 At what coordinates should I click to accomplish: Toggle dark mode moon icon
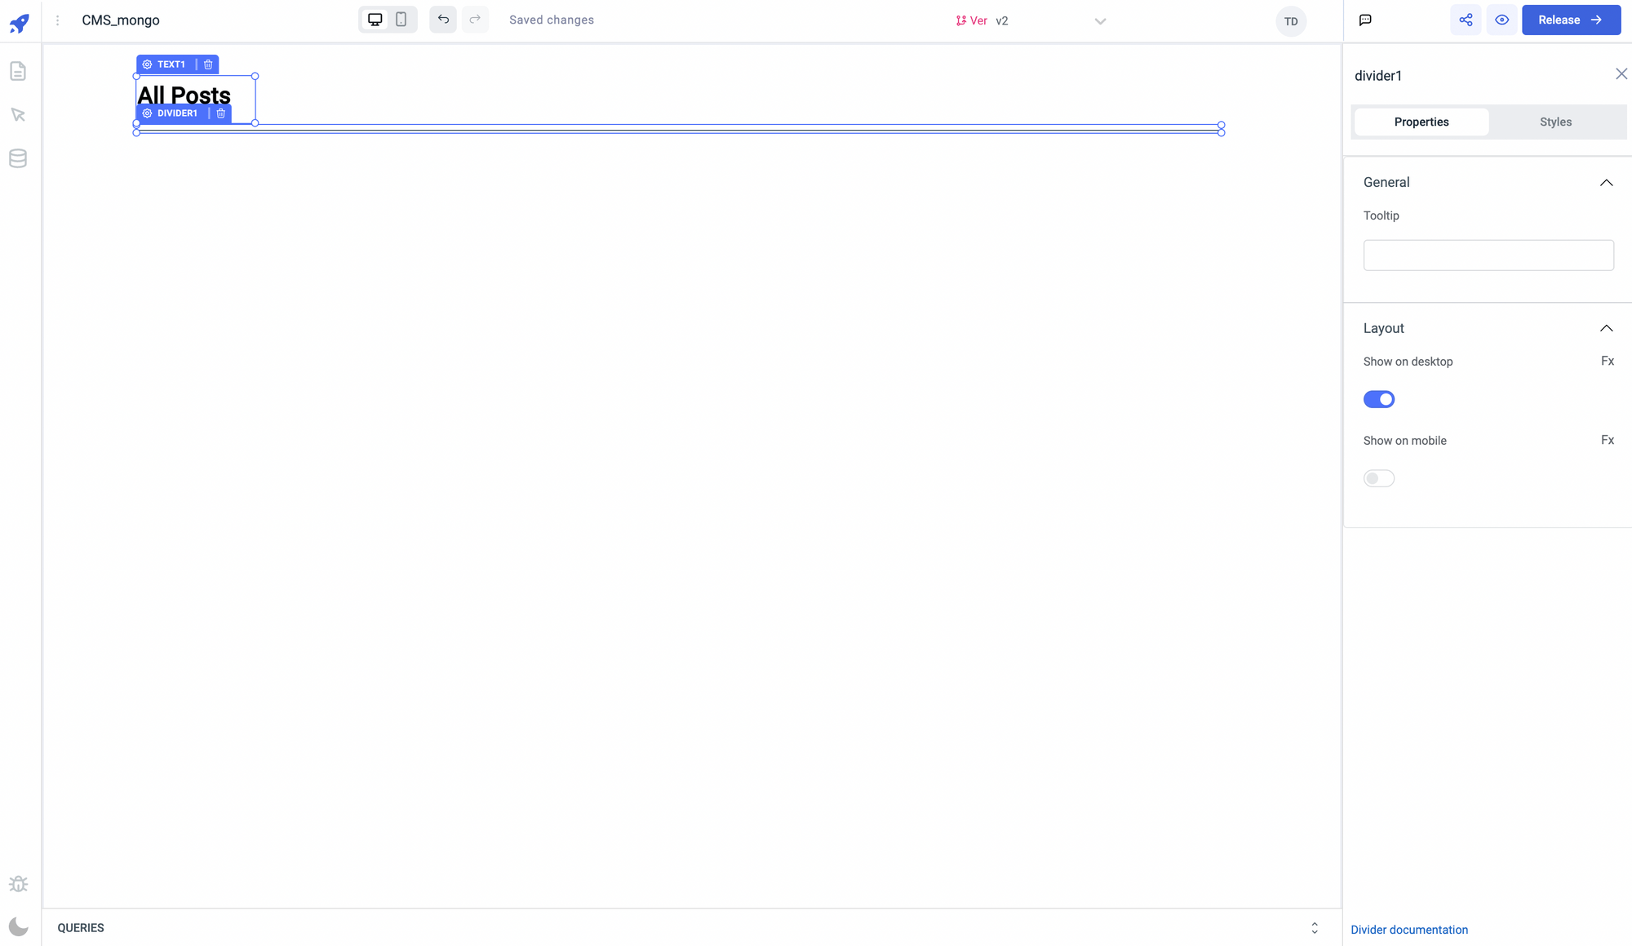[18, 926]
